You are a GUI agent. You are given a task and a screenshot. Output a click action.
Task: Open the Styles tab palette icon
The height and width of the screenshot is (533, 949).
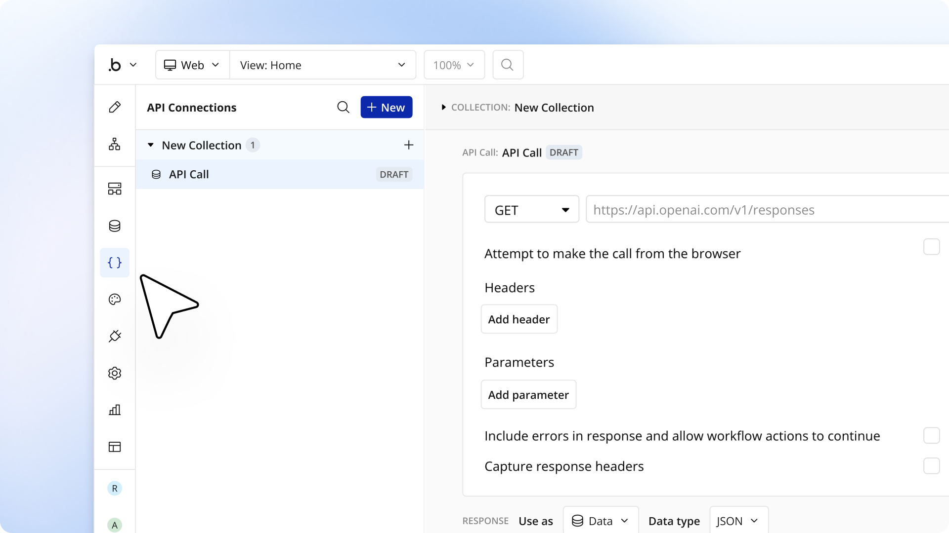[115, 300]
